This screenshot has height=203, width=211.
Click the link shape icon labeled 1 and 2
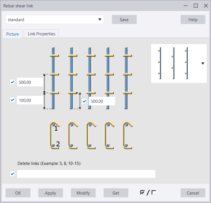coord(54,135)
